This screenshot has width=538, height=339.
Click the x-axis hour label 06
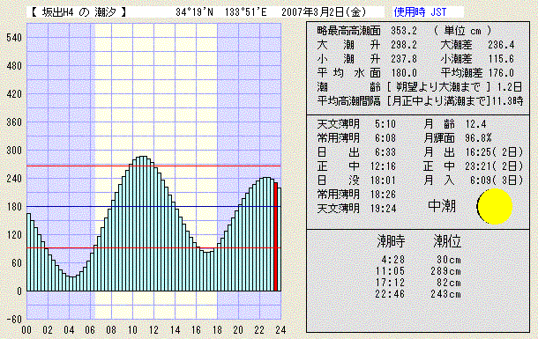click(x=90, y=330)
